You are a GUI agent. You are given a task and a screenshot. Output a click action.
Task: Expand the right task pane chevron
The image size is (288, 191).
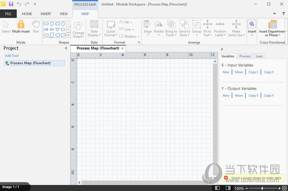point(222,49)
